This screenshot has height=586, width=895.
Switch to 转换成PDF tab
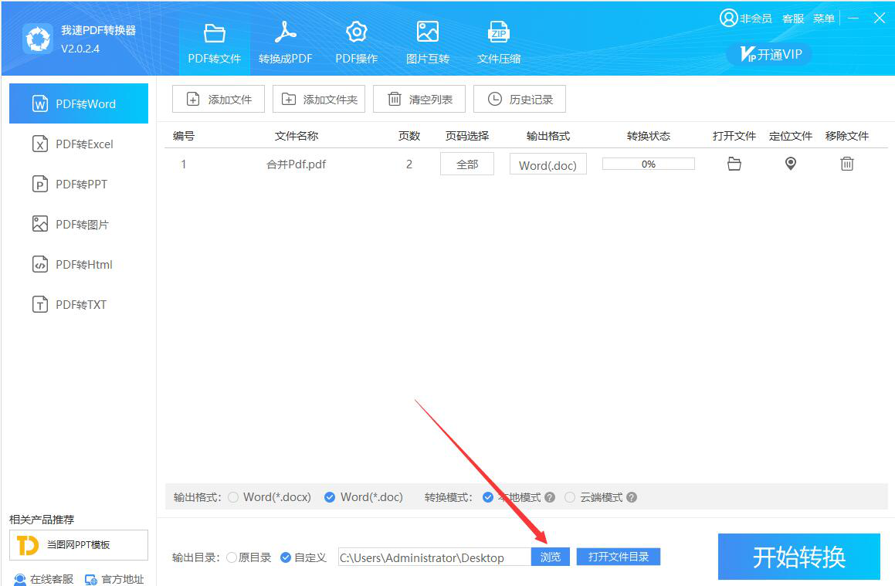pyautogui.click(x=286, y=43)
